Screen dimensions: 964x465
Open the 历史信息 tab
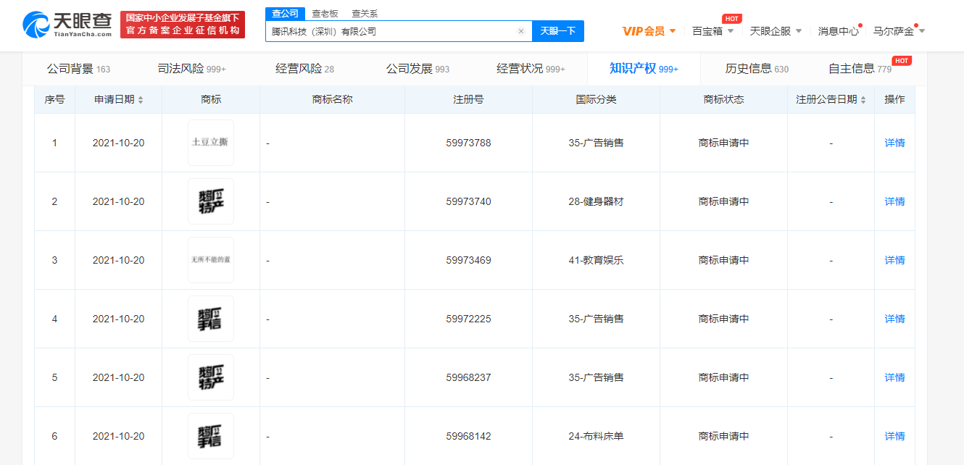pyautogui.click(x=756, y=69)
